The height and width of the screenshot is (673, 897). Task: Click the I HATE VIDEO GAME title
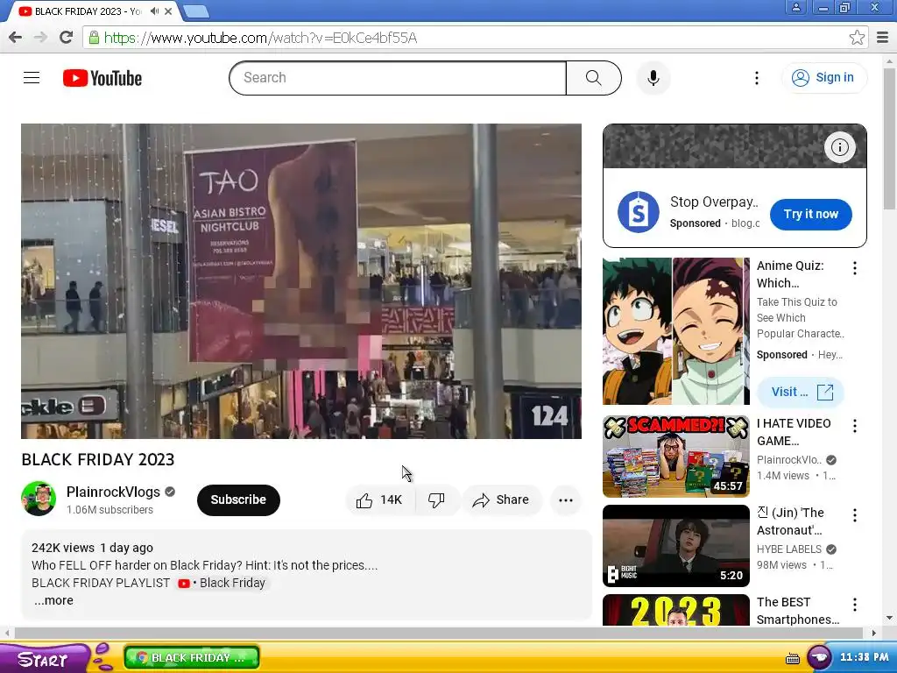[794, 432]
